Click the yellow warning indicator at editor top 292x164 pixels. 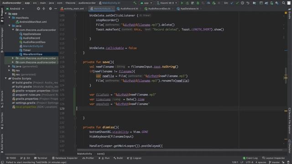[286, 13]
